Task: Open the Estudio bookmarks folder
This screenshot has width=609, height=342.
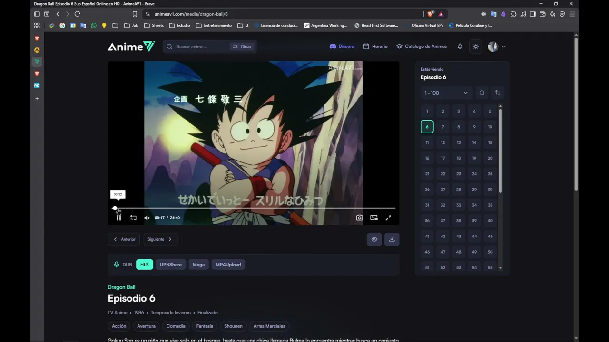Action: coord(179,26)
